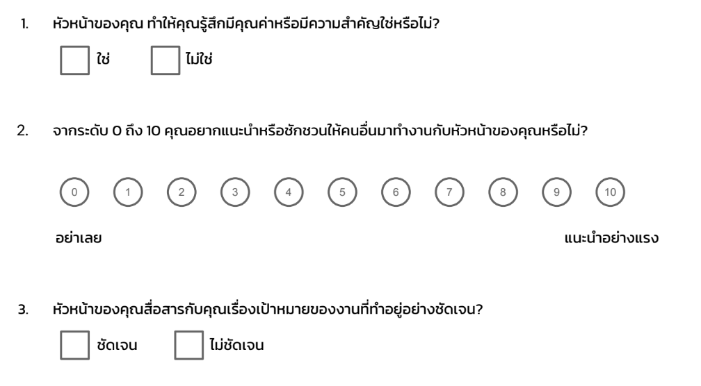The image size is (701, 386).
Task: Select rating 9 on the scale
Action: [556, 192]
